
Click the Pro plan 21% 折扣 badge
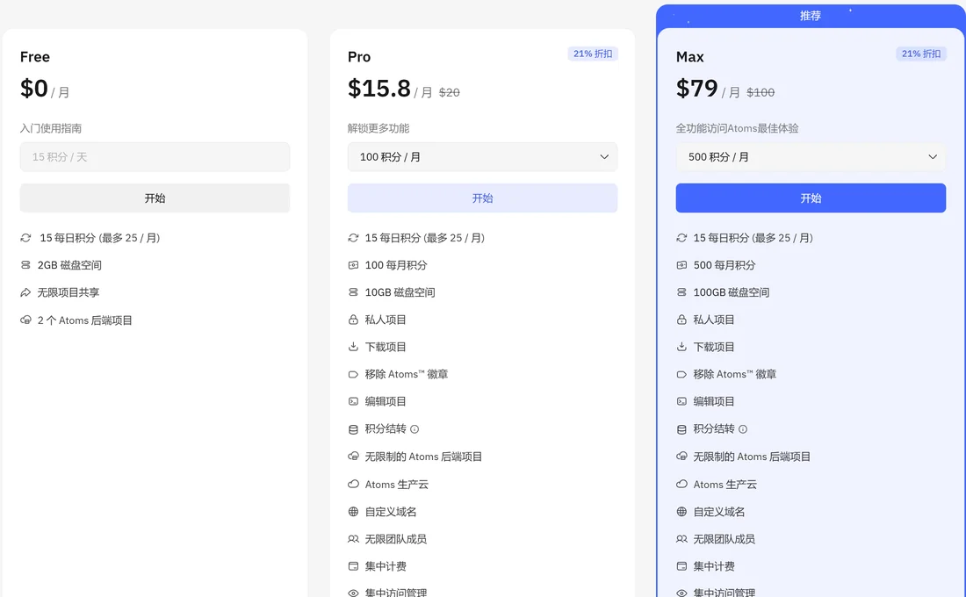(593, 54)
